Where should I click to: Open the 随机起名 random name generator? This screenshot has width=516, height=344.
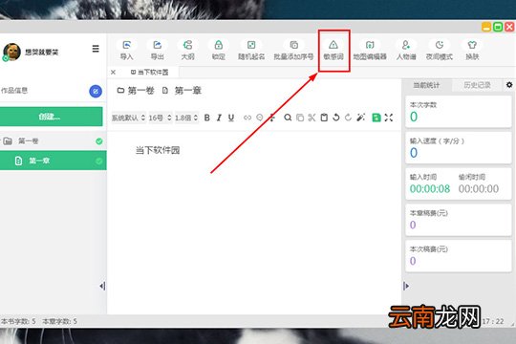(x=251, y=50)
